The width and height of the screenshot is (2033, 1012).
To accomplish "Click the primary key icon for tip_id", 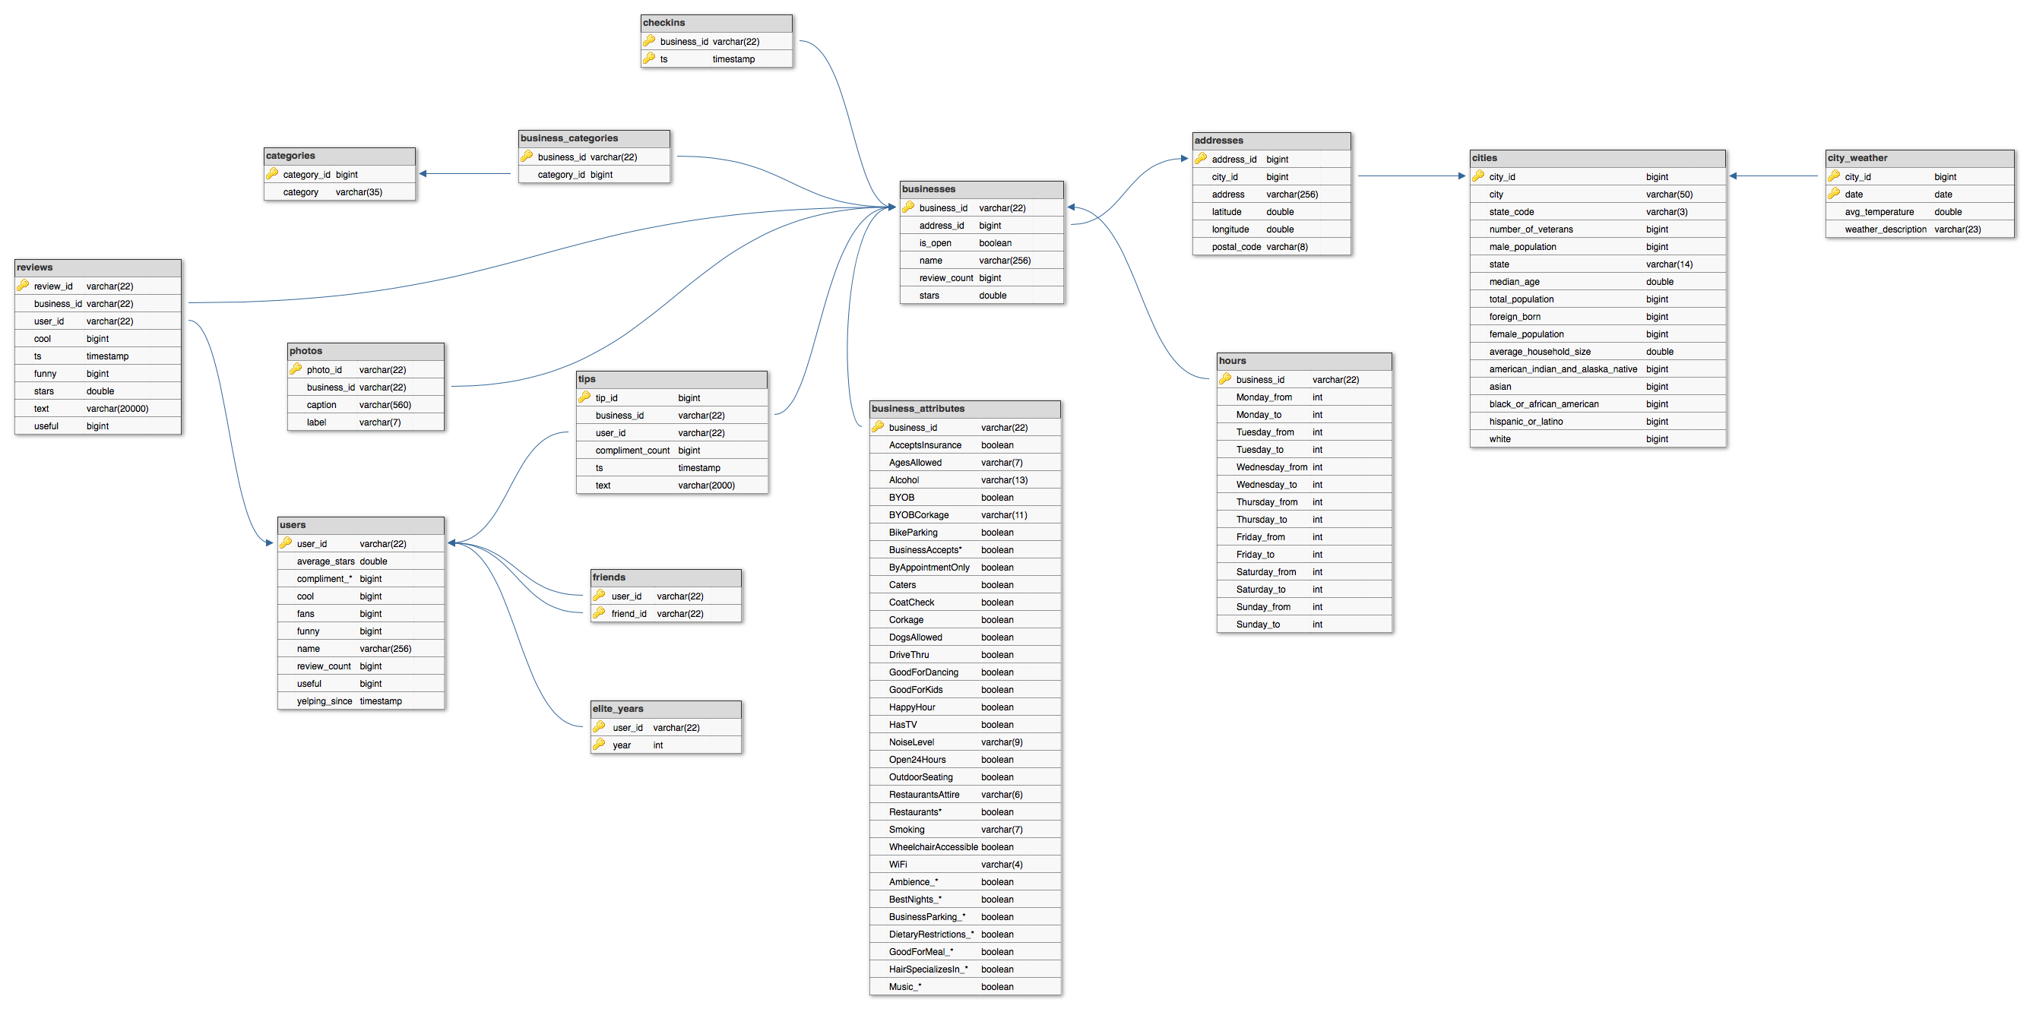I will (584, 397).
